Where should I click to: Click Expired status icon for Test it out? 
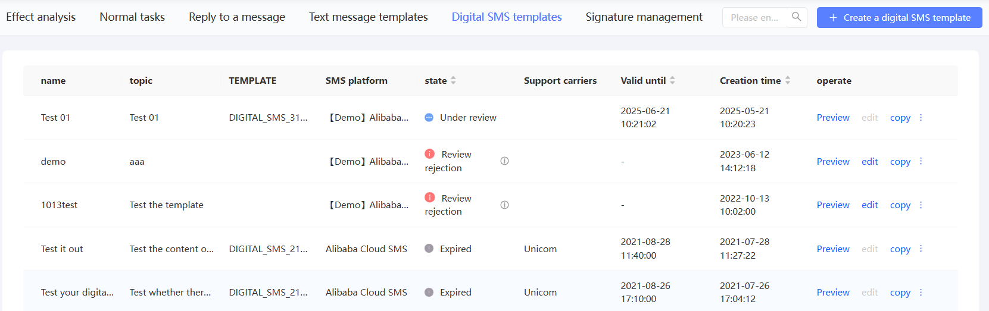tap(429, 249)
